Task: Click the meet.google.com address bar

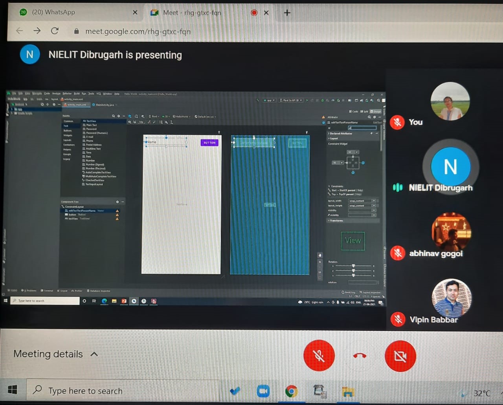Action: pyautogui.click(x=138, y=31)
